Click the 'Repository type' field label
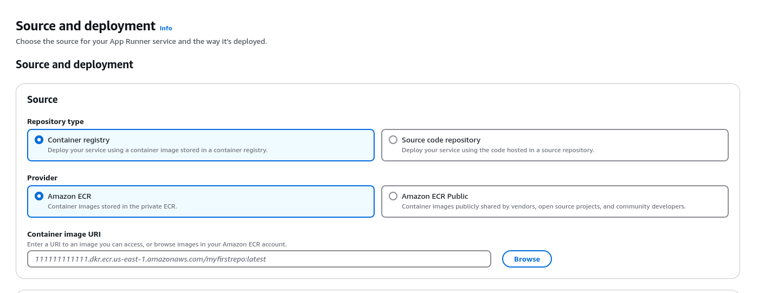The image size is (764, 293). (x=55, y=121)
